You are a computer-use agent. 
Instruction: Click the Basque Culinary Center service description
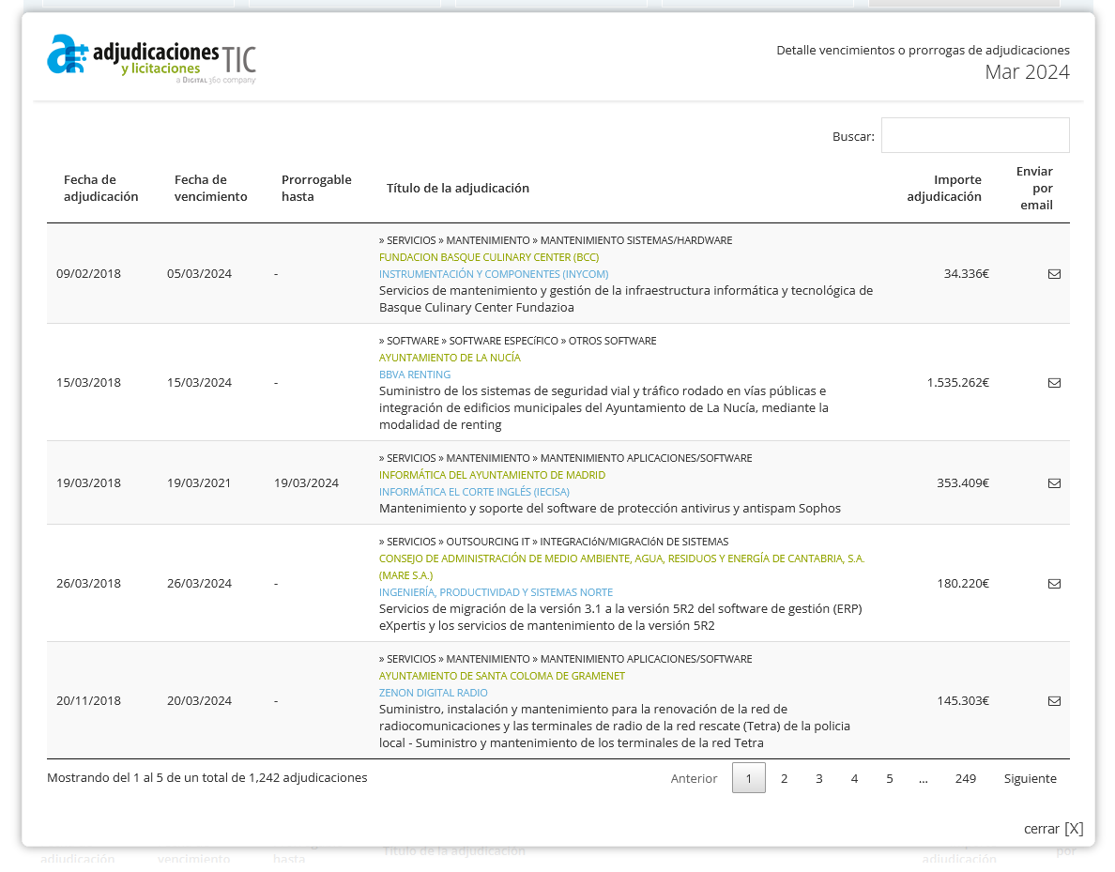[x=626, y=298]
